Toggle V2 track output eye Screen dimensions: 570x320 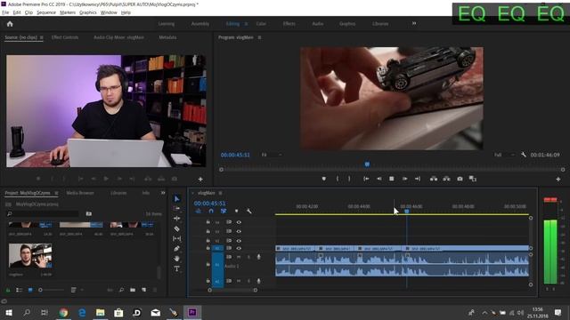click(x=239, y=241)
